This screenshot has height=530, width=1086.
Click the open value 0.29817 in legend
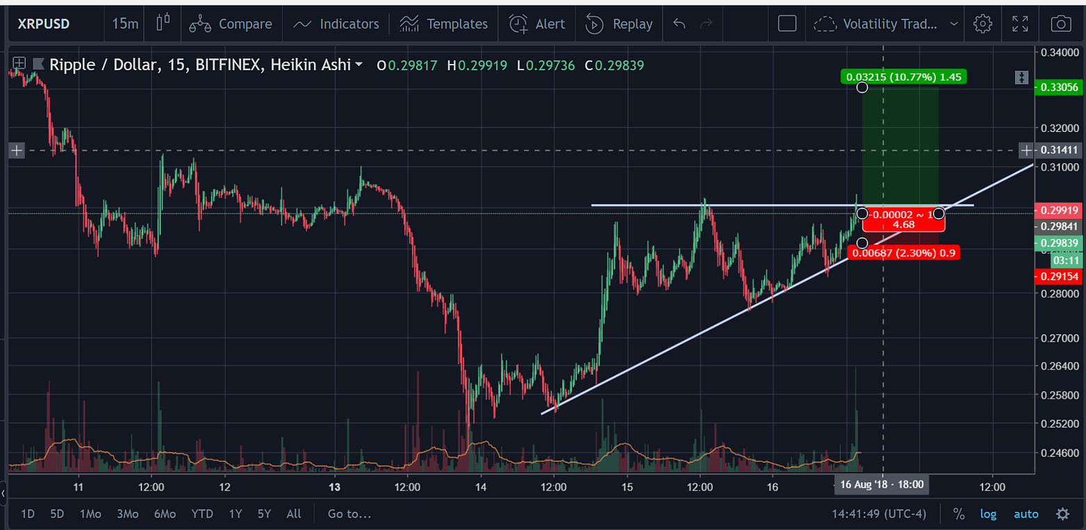[x=413, y=65]
